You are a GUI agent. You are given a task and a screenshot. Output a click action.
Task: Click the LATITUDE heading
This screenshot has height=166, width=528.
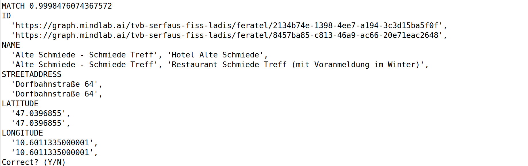[x=20, y=104]
